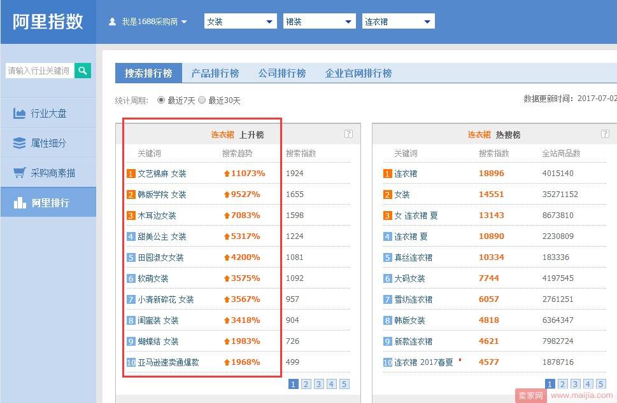Click the 阿里指数 logo

point(48,22)
